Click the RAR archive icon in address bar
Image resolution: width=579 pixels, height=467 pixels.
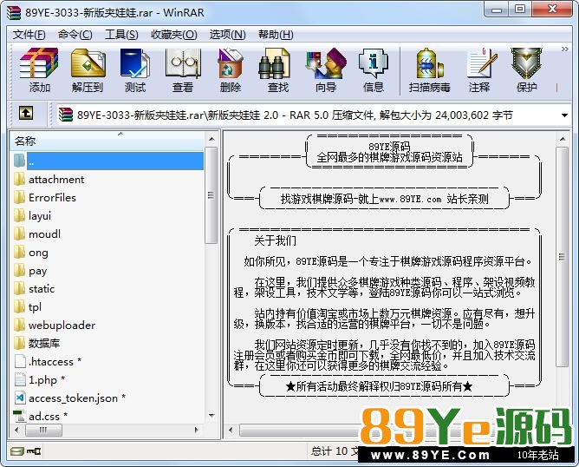tap(65, 115)
